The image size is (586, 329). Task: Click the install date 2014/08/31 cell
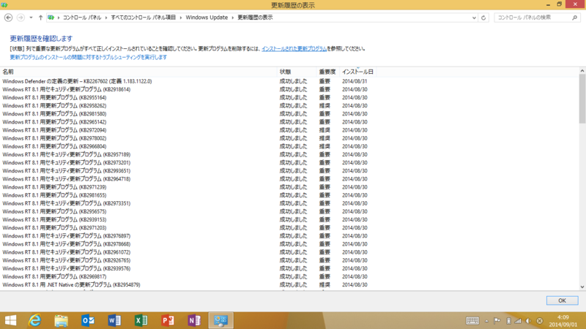coord(355,81)
